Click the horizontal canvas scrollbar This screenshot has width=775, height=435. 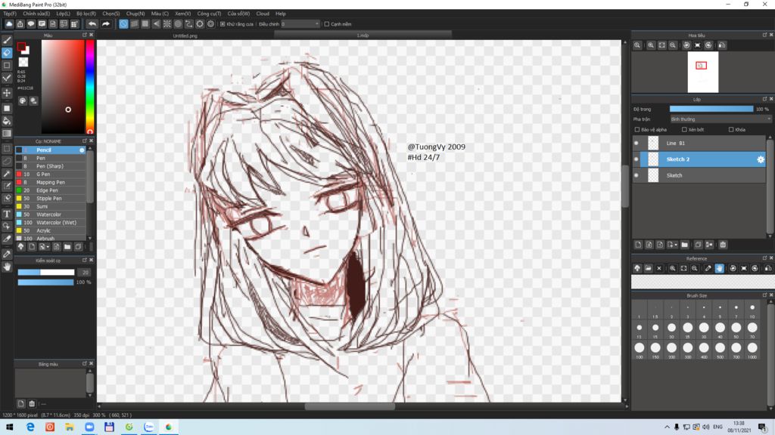coord(350,407)
